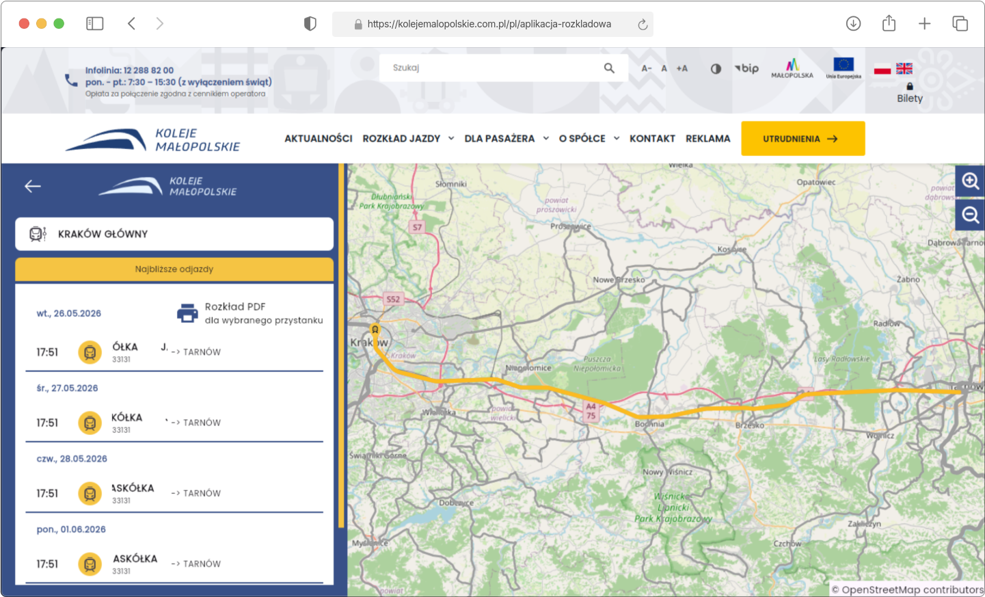Reset font size with the plain A
This screenshot has height=597, width=985.
664,68
